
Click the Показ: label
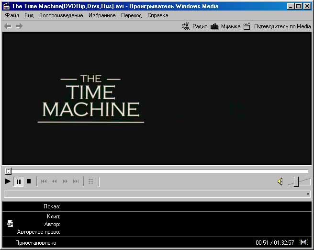pyautogui.click(x=52, y=206)
